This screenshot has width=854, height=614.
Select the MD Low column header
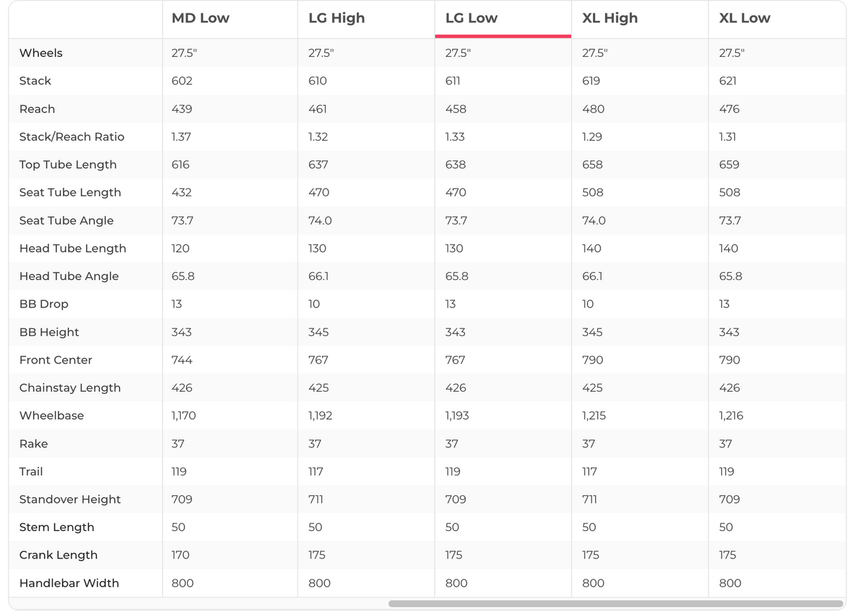pyautogui.click(x=200, y=18)
